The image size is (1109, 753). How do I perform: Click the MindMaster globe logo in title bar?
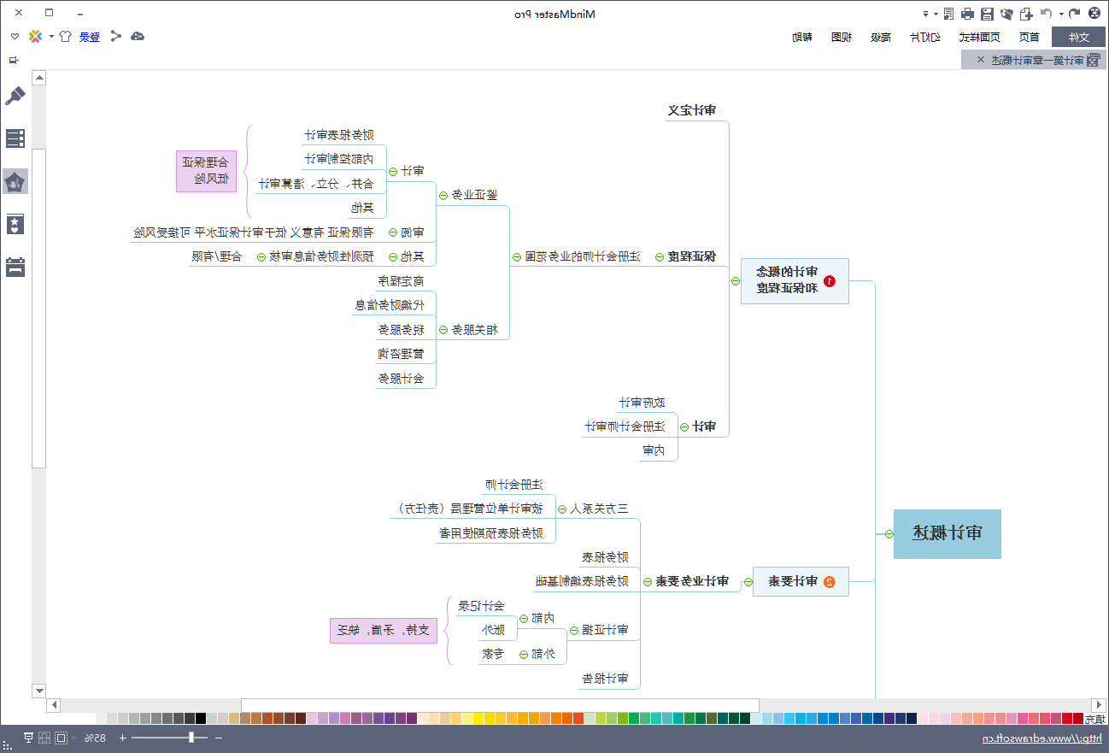point(1094,14)
